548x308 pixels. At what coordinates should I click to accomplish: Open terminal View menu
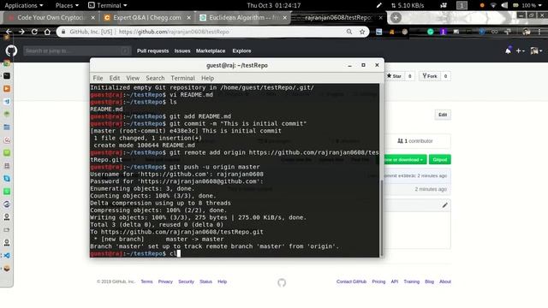pyautogui.click(x=133, y=78)
